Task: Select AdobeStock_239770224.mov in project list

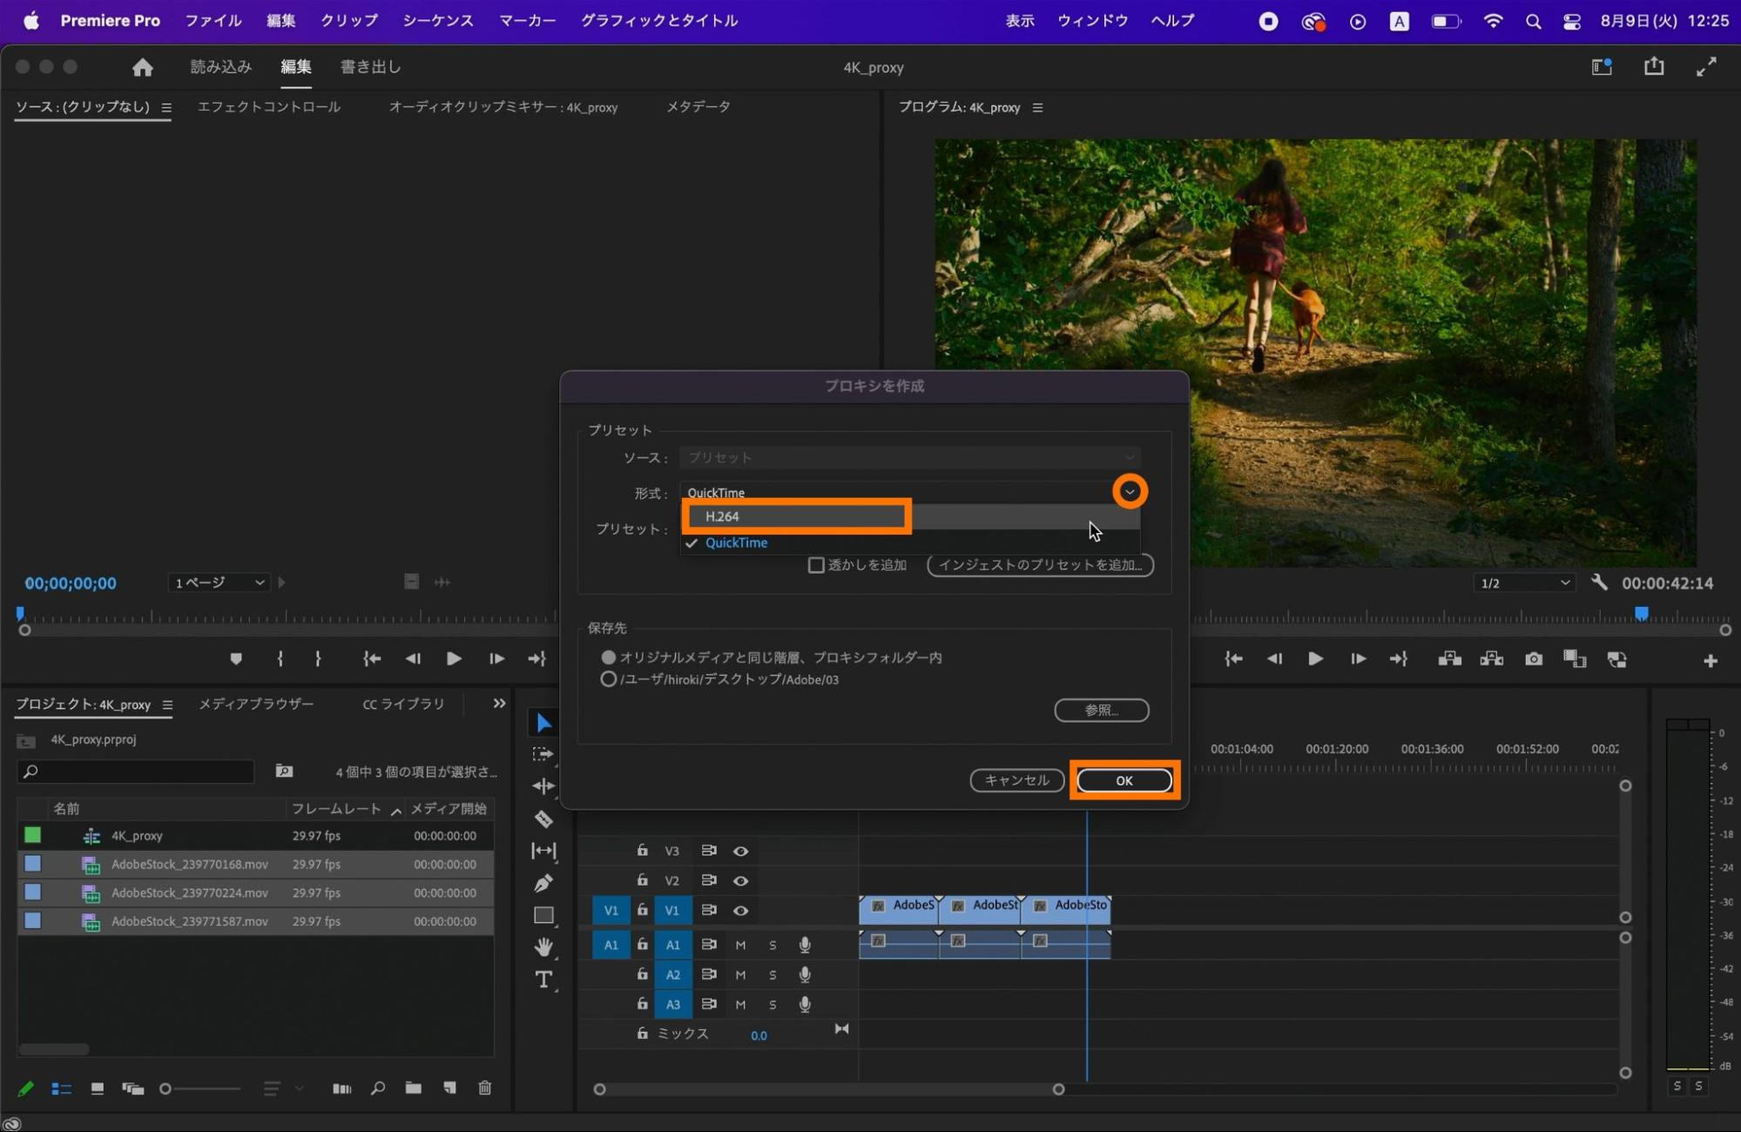Action: pyautogui.click(x=189, y=893)
